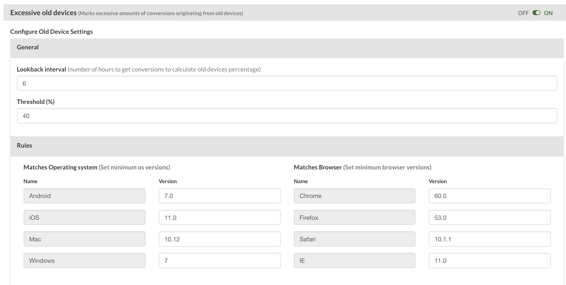Select the Android name field
The width and height of the screenshot is (566, 285).
coord(84,196)
